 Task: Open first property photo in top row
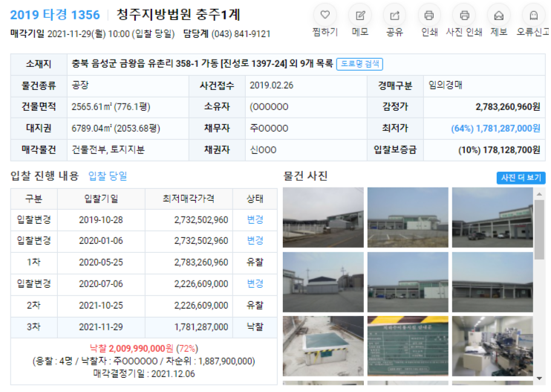323,217
